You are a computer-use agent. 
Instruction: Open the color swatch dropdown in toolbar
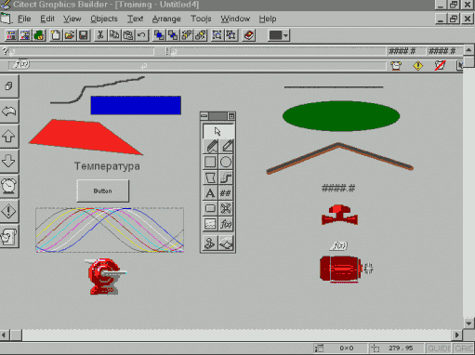285,35
